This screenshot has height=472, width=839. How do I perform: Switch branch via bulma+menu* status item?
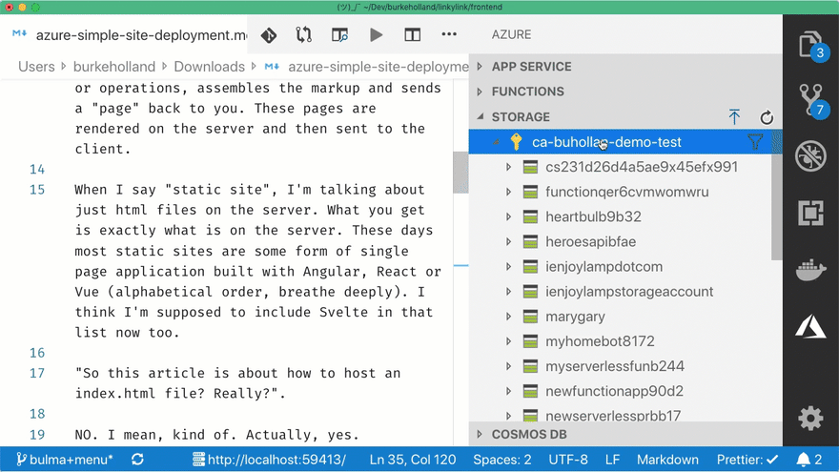tap(64, 460)
